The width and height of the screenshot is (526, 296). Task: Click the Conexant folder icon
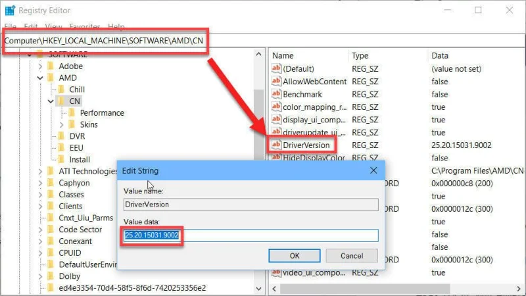click(x=51, y=241)
